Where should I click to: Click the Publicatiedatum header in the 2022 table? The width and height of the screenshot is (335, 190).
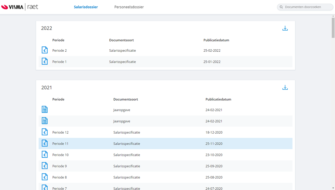coord(216,40)
